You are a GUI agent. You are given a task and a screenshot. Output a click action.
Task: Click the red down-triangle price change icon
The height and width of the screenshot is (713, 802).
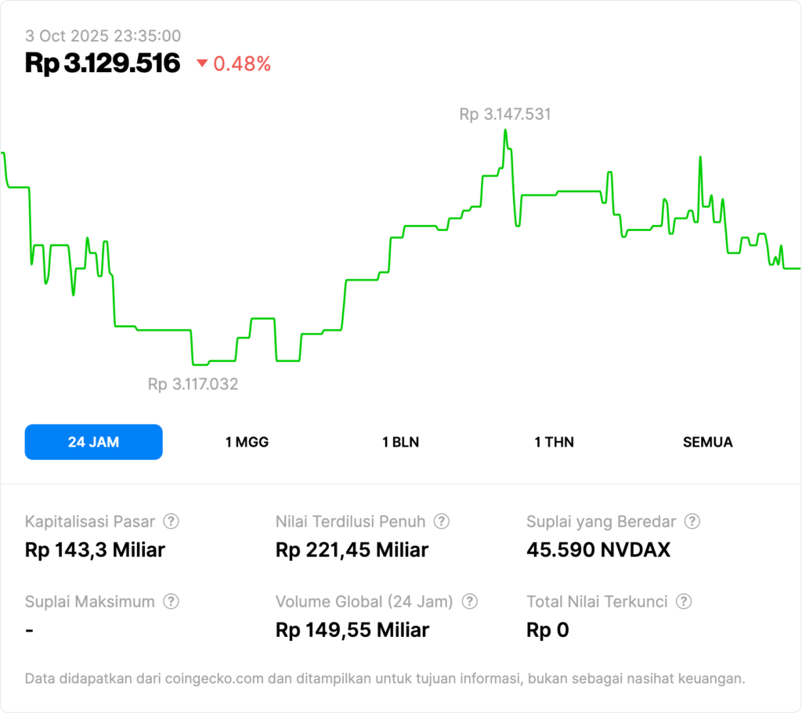tap(202, 64)
